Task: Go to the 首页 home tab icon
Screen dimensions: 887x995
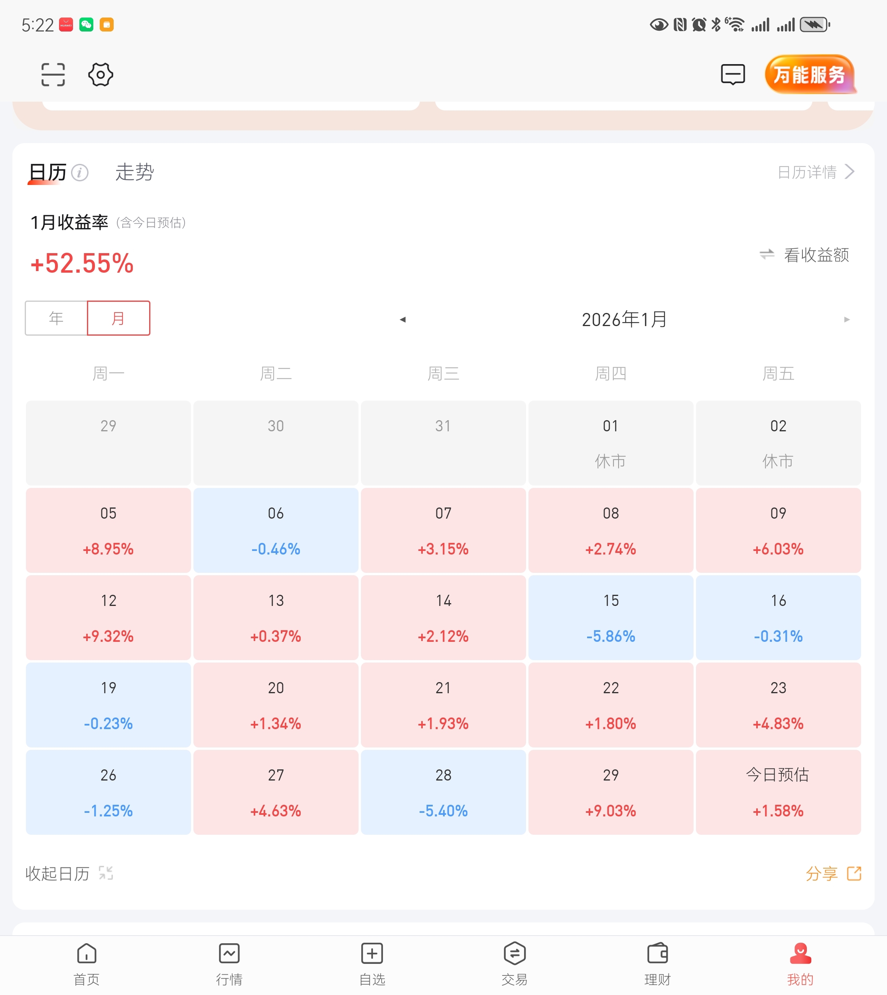Action: 87,953
